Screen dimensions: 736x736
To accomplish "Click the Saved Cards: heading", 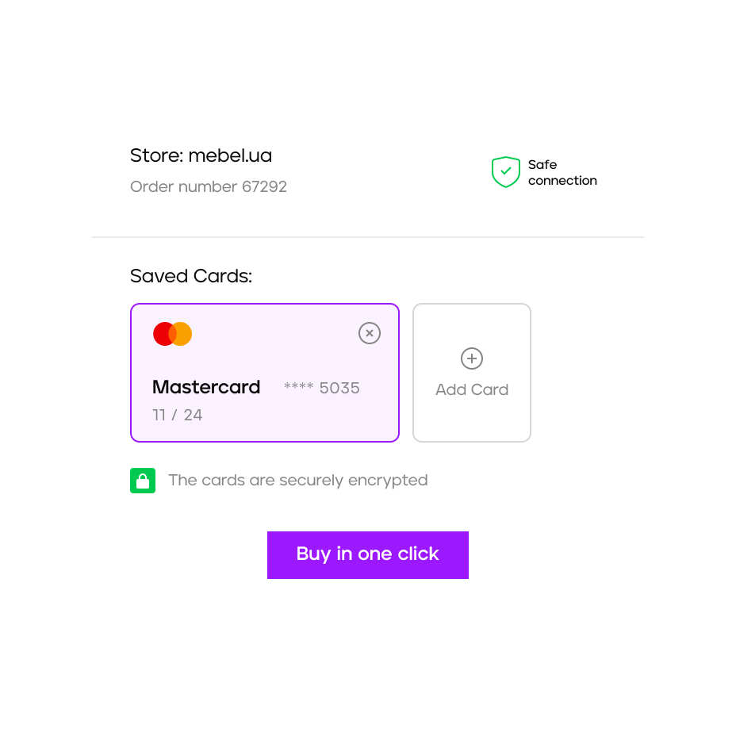I will tap(191, 276).
